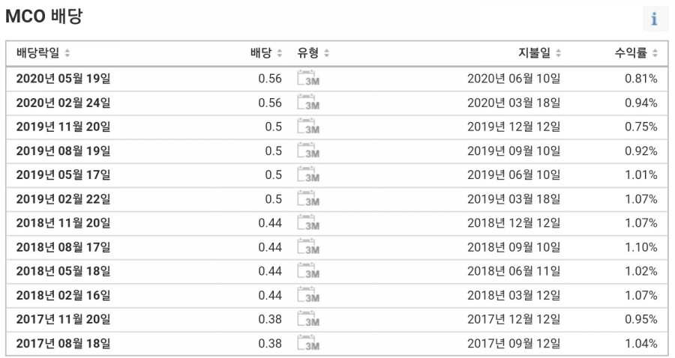Click the 1.04% yield value
This screenshot has width=675, height=358.
(x=641, y=343)
